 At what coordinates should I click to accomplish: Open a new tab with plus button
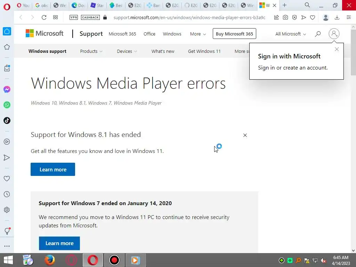[284, 5]
